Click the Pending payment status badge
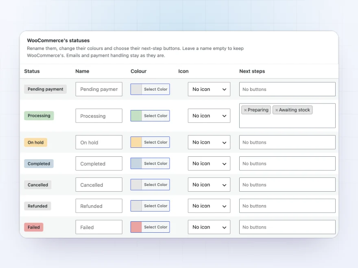This screenshot has height=268, width=358. (46, 89)
